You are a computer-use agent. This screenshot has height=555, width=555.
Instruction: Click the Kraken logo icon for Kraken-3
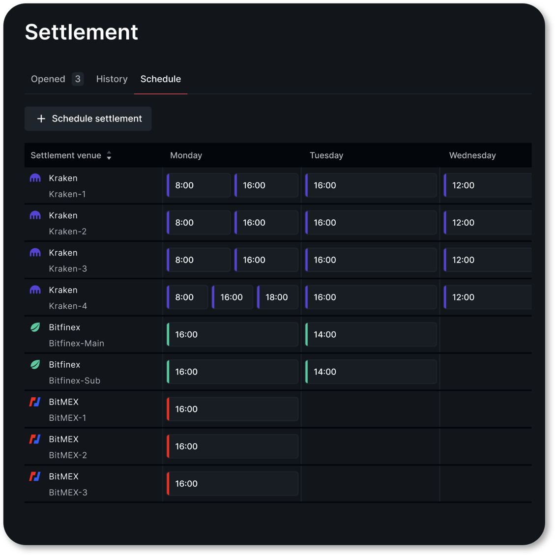coord(35,253)
